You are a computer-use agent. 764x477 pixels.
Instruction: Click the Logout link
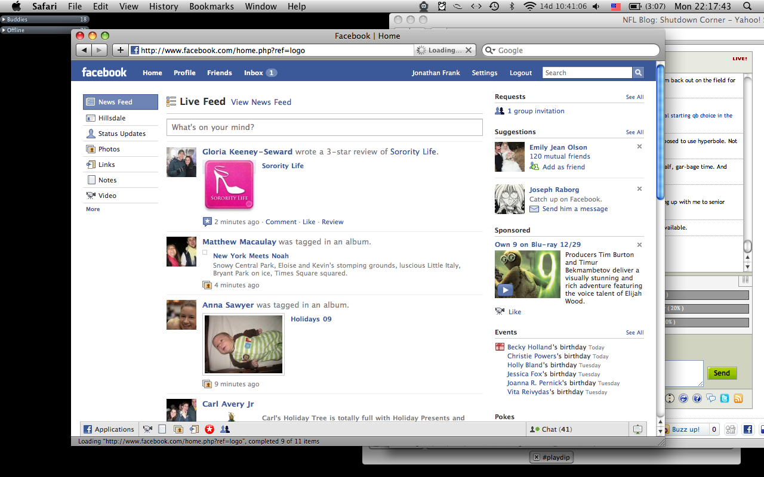pyautogui.click(x=520, y=73)
